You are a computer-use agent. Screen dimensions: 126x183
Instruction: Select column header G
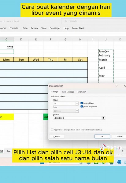[65, 39]
